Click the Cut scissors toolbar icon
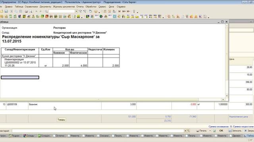 coord(12,11)
